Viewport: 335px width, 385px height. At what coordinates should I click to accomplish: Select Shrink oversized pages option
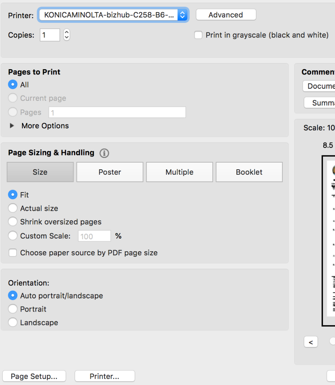[13, 222]
